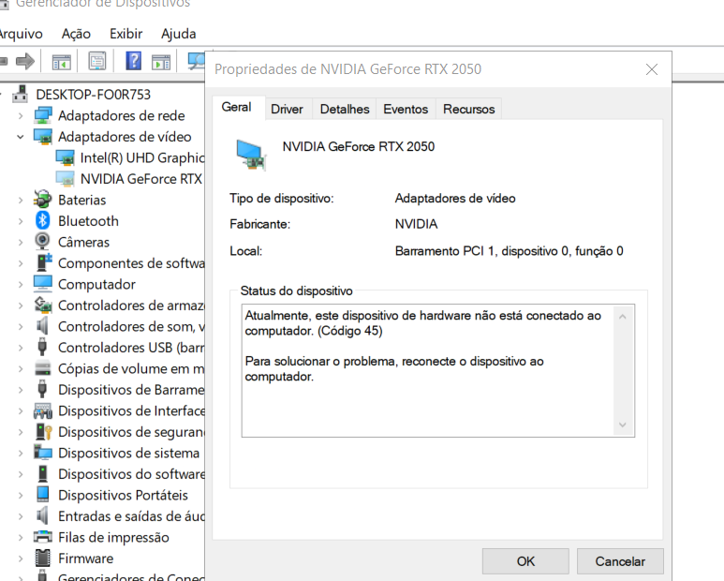The height and width of the screenshot is (581, 724).
Task: Collapse the Adaptadores de vídeo node
Action: click(21, 137)
